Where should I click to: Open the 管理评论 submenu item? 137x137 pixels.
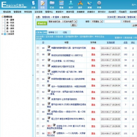coord(49,12)
